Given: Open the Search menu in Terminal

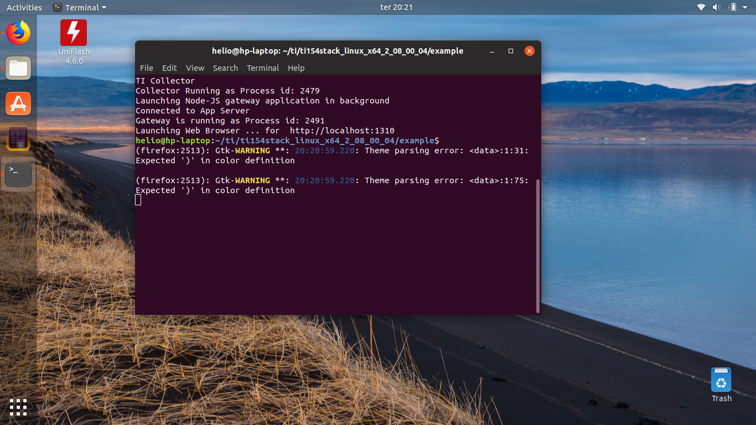Looking at the screenshot, I should [225, 68].
